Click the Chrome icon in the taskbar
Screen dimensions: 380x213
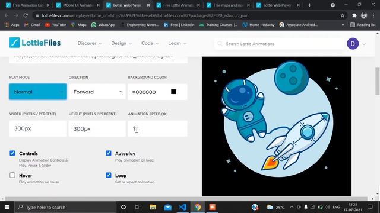(198, 207)
